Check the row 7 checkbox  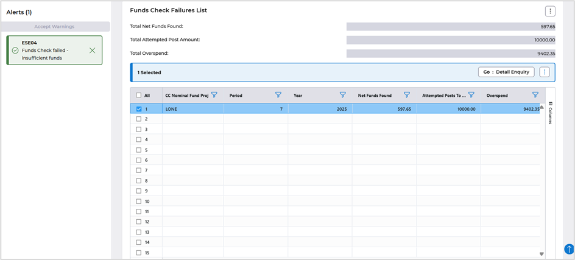coord(139,170)
